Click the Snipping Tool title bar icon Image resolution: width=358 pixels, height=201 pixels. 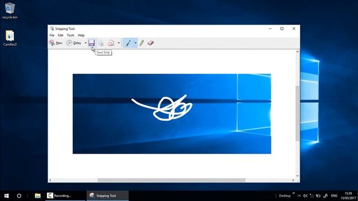click(52, 28)
